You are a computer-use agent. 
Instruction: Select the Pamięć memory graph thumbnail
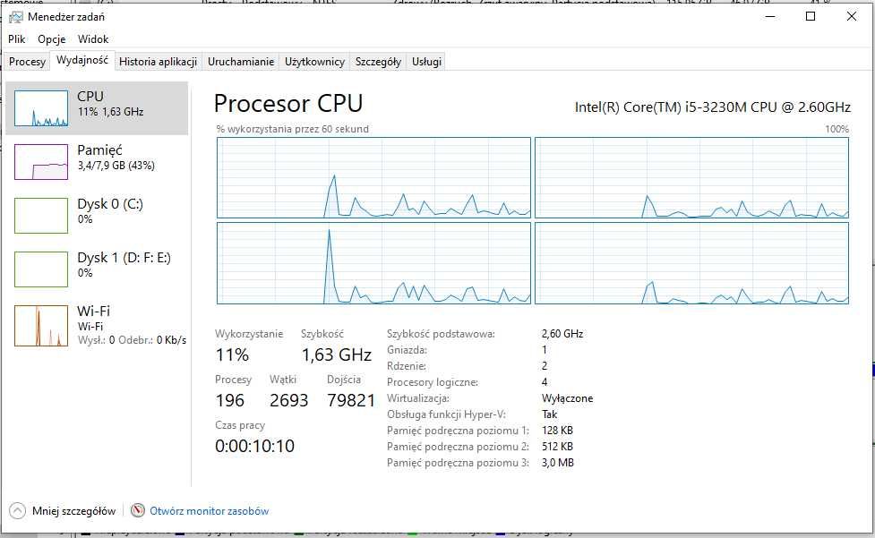pos(41,162)
